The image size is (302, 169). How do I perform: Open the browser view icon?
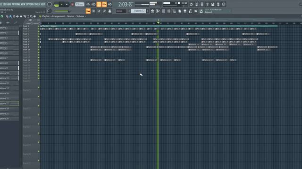click(x=174, y=11)
